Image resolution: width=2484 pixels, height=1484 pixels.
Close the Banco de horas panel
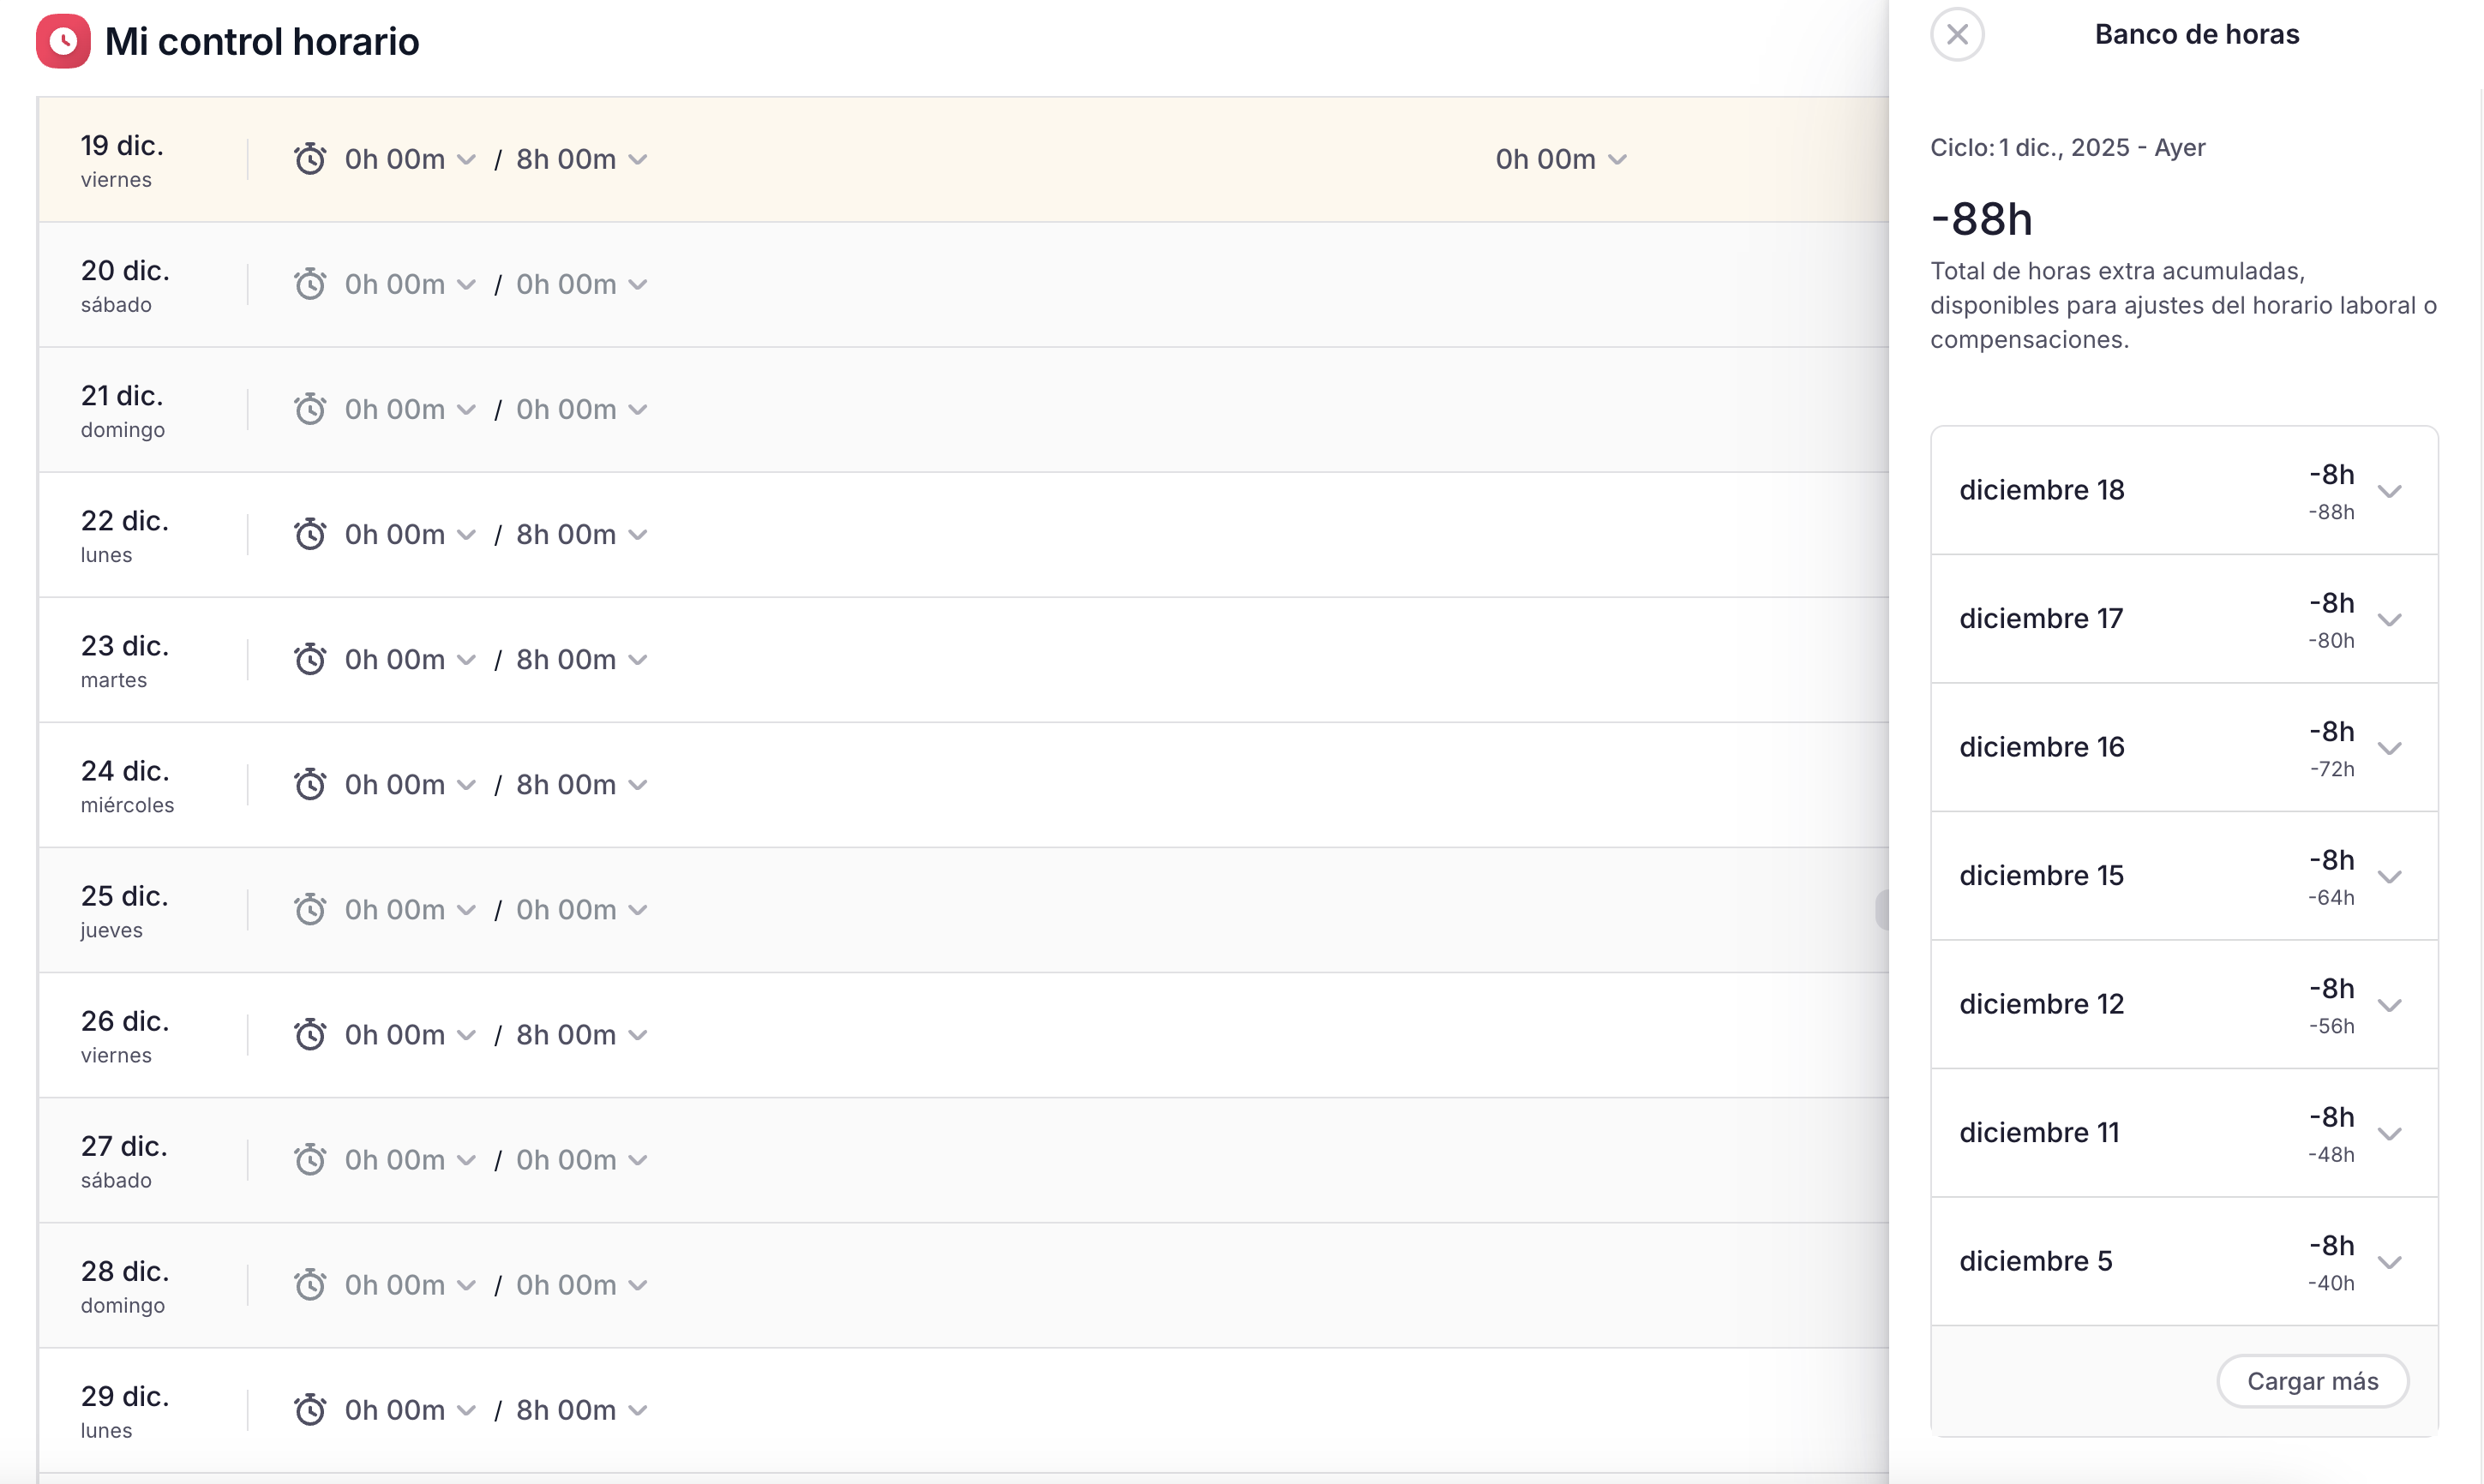[1957, 35]
